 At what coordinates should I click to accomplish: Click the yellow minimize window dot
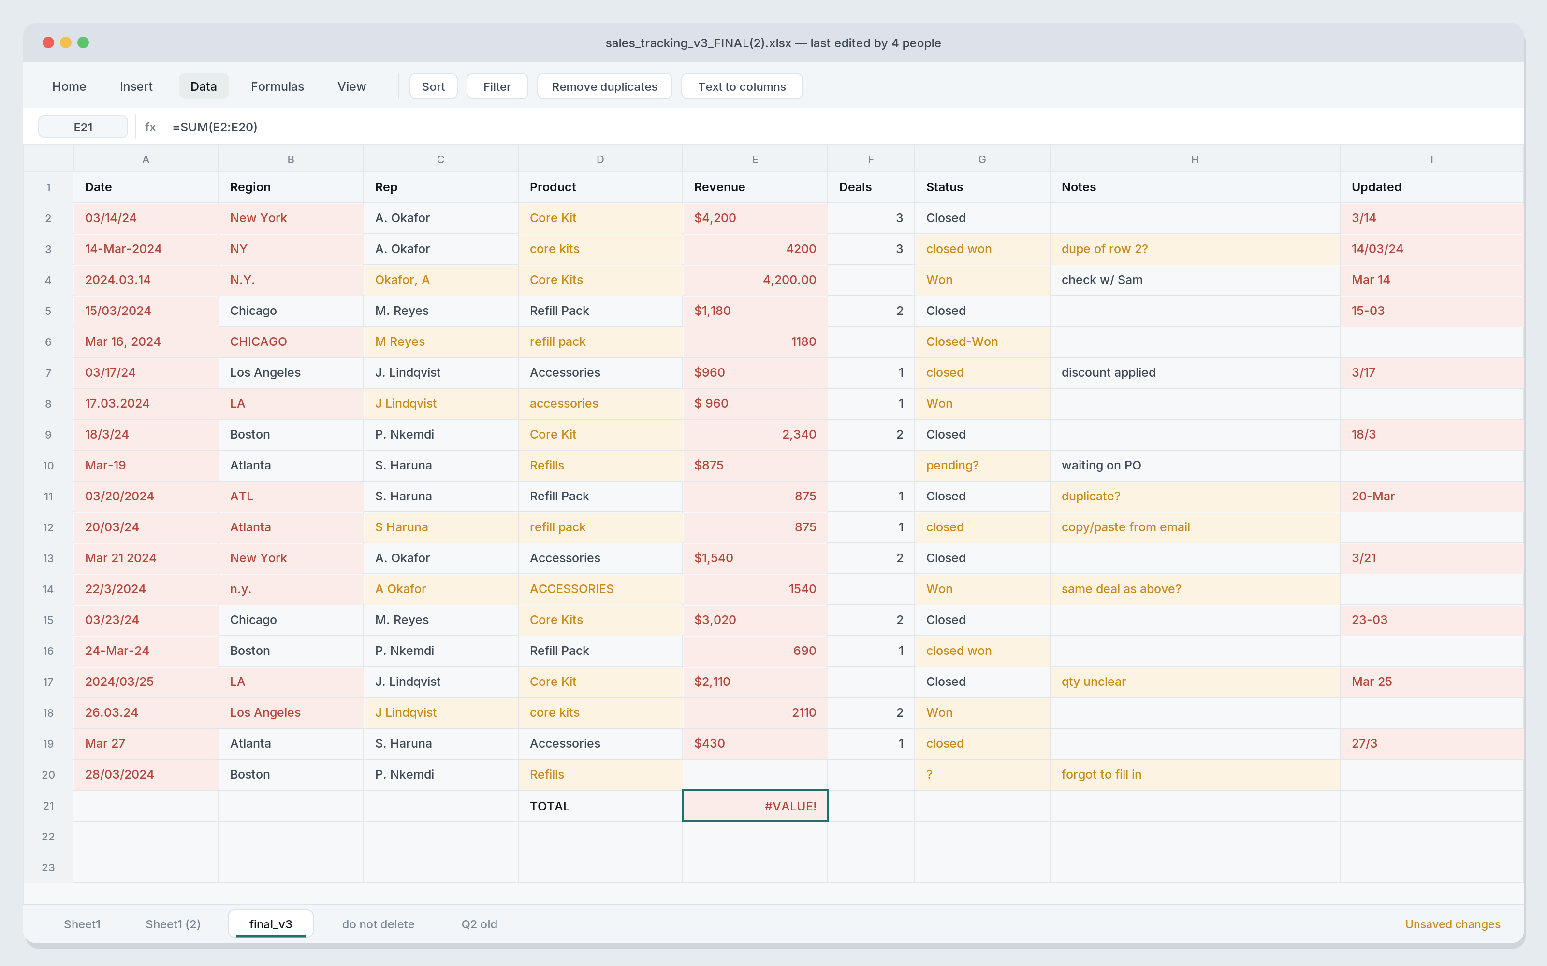click(65, 42)
